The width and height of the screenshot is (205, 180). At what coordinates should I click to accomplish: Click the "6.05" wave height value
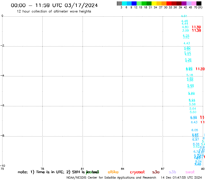(x=195, y=130)
